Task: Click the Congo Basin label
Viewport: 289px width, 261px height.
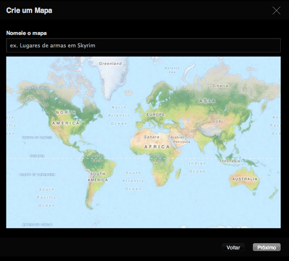Action: tap(158, 158)
